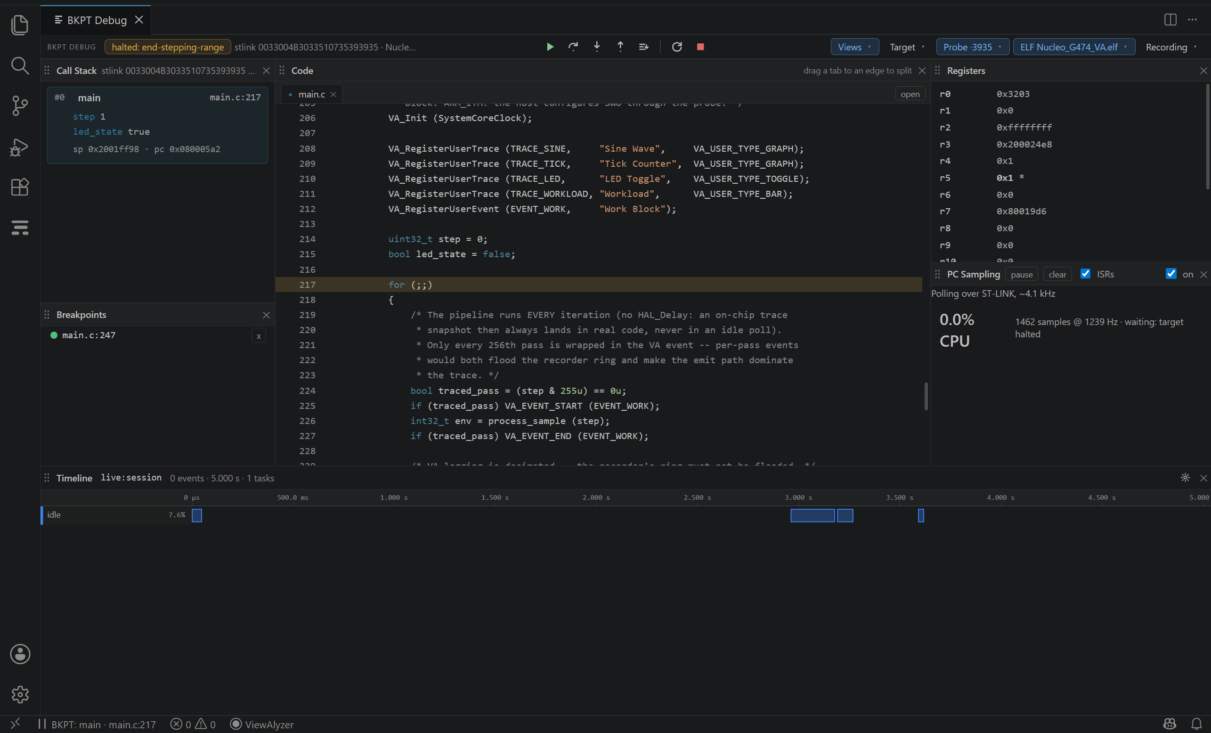Click the halted: end-stepping-range status badge
1211x733 pixels.
168,47
